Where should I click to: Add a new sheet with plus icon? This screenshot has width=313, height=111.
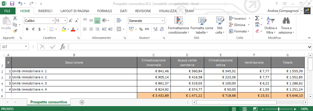coord(82,102)
